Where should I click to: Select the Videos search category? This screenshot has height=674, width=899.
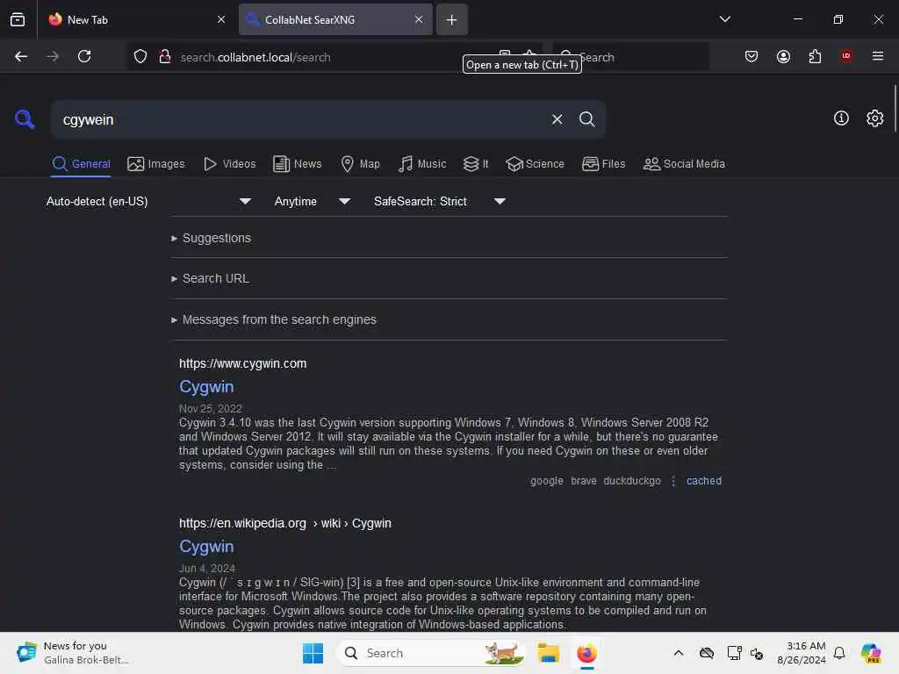coord(229,164)
